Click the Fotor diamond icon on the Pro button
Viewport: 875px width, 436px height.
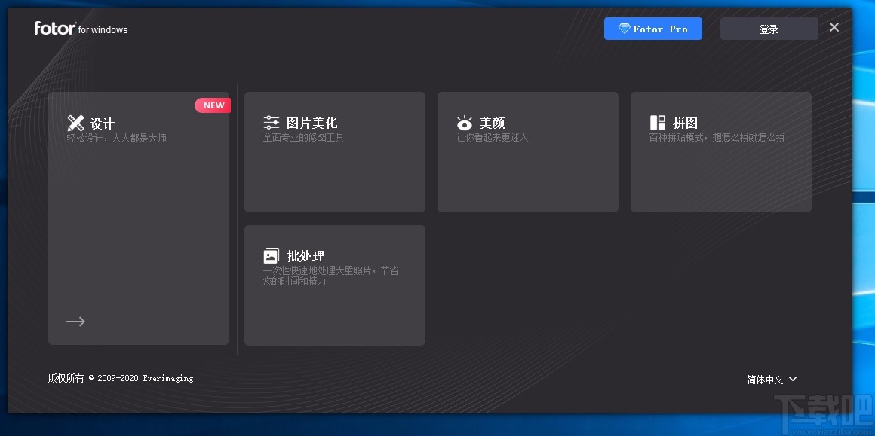coord(625,29)
